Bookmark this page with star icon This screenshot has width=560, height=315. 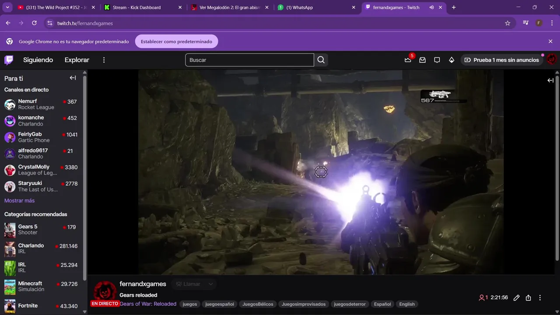[507, 23]
